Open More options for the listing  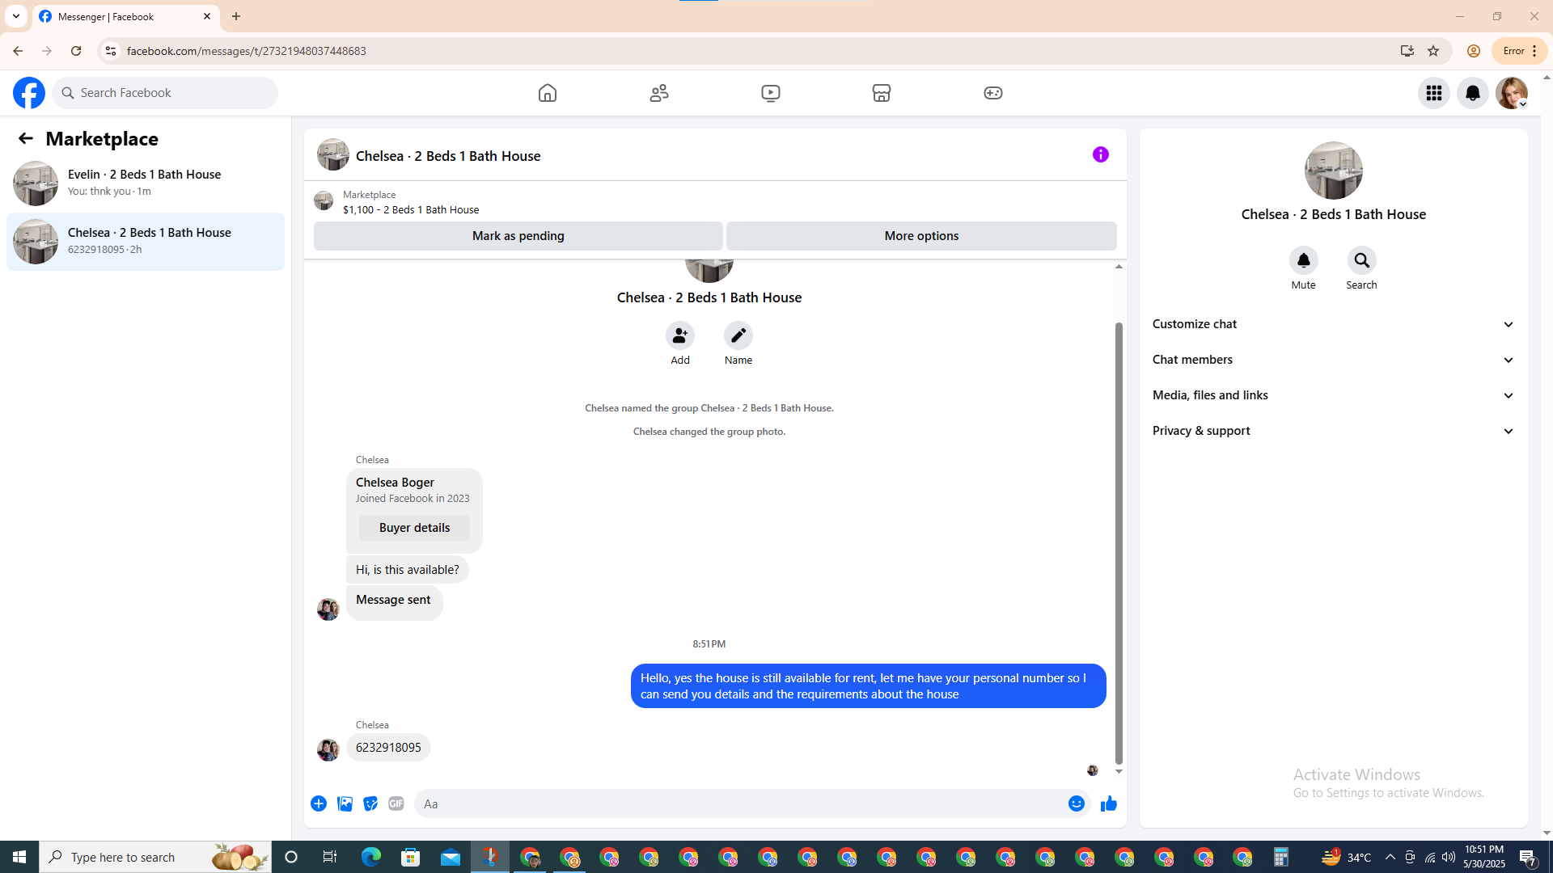click(x=921, y=236)
